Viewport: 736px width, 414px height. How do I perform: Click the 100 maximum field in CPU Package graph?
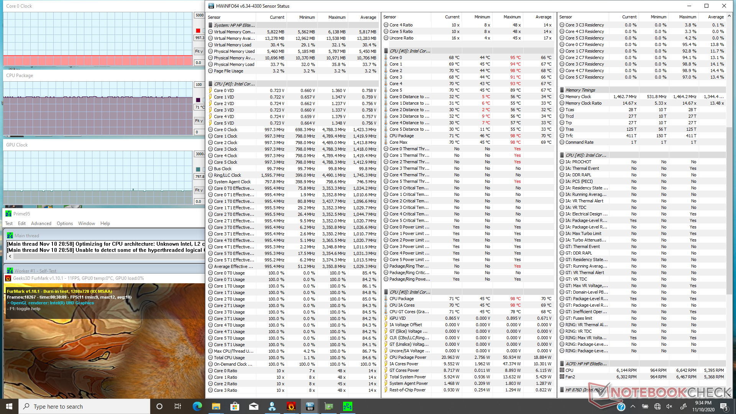[199, 85]
